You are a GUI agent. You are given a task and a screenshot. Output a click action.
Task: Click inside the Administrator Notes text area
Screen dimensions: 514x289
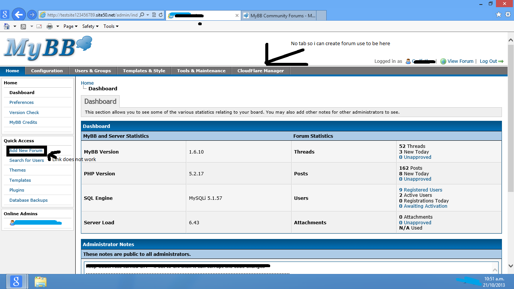click(291, 268)
